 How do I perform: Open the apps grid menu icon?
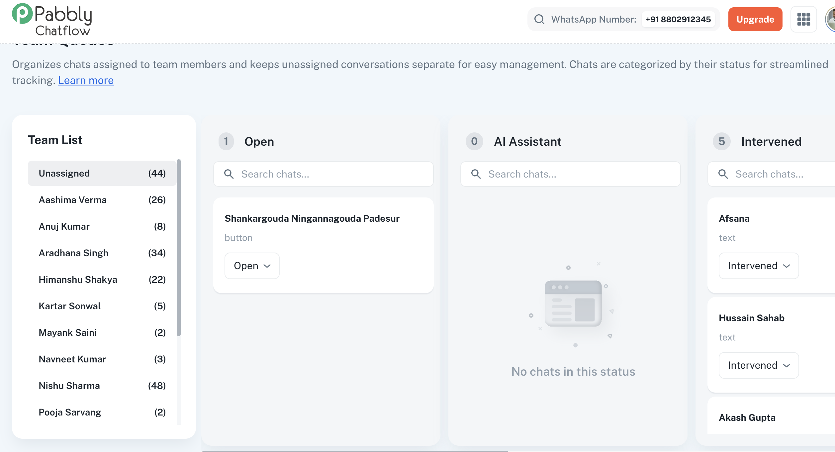(803, 19)
